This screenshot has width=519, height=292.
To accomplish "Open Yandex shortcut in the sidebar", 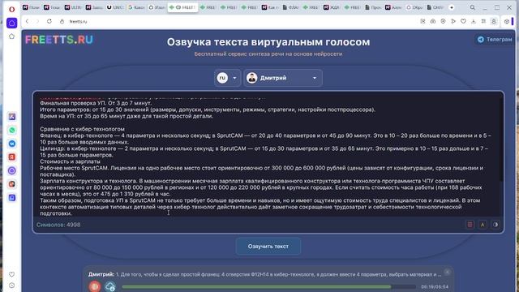I will tap(12, 157).
